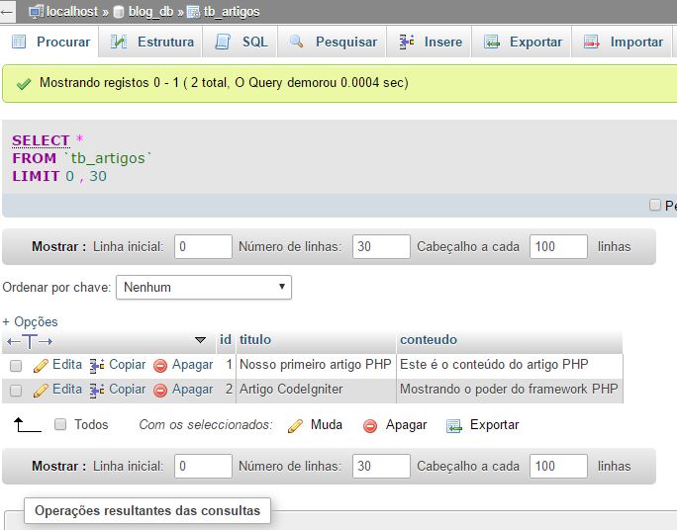Click the Estrutura tab icon
The height and width of the screenshot is (530, 677).
119,42
